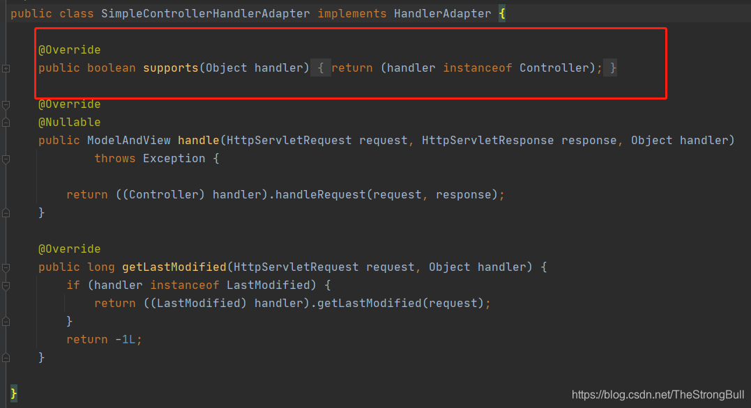Screen dimensions: 751x408
Task: Click the boolean return type keyword
Action: click(x=111, y=68)
